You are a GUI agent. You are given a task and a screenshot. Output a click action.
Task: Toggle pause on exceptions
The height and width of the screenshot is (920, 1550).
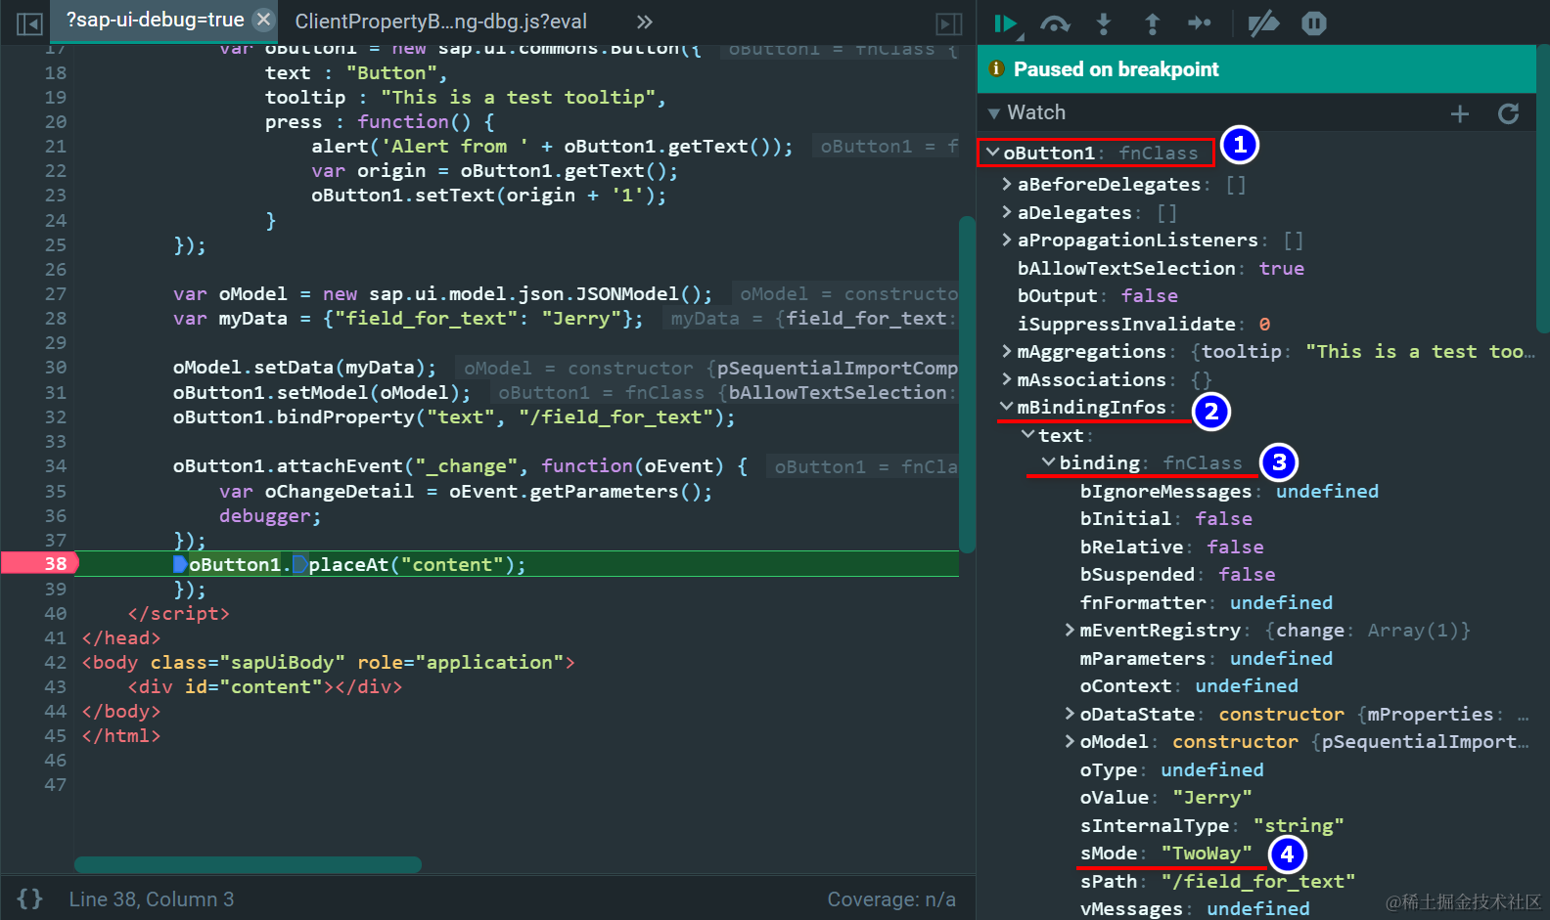pos(1314,23)
